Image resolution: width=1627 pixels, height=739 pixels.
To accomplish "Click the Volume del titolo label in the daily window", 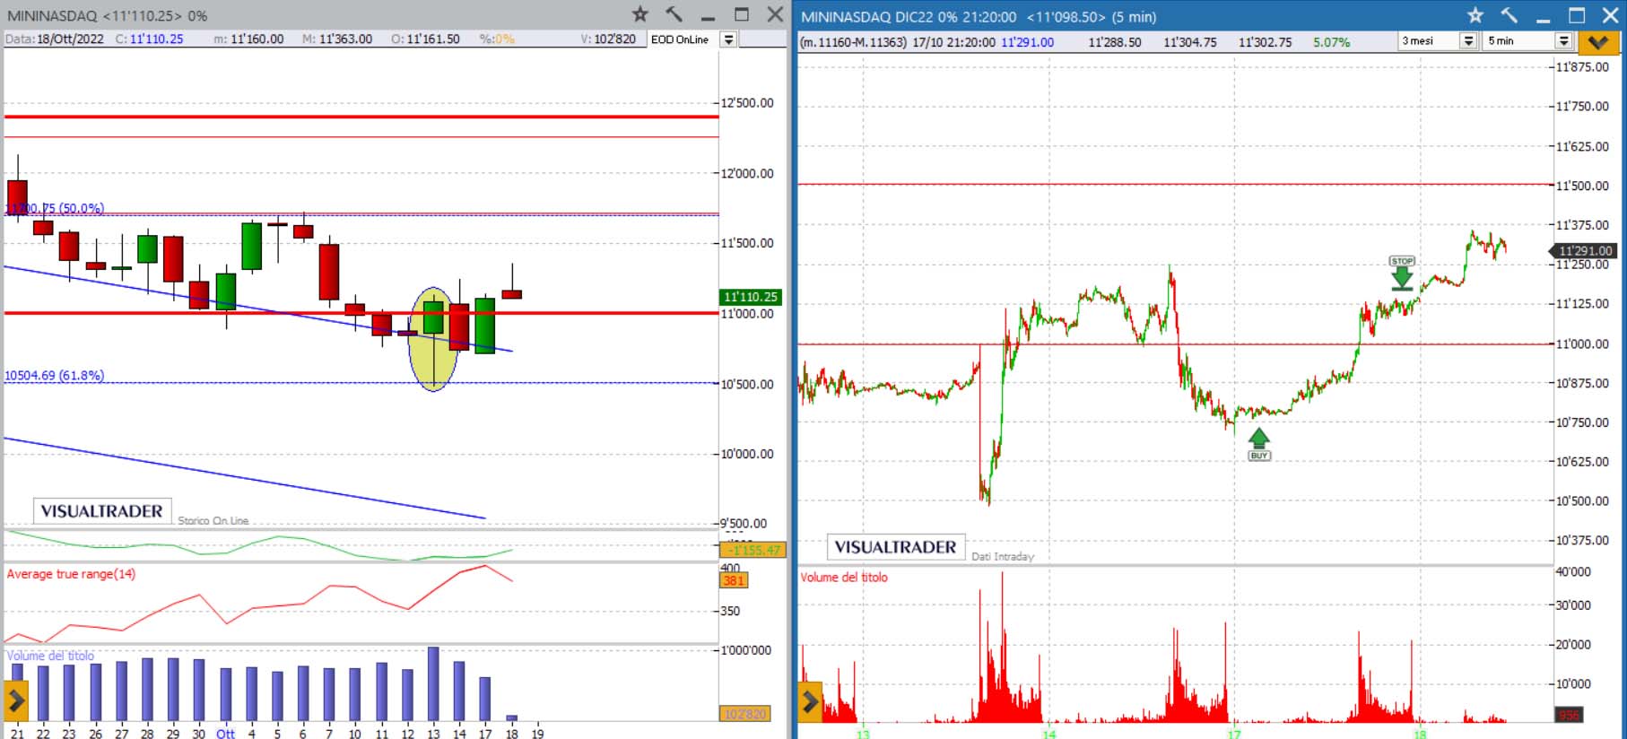I will [x=50, y=656].
